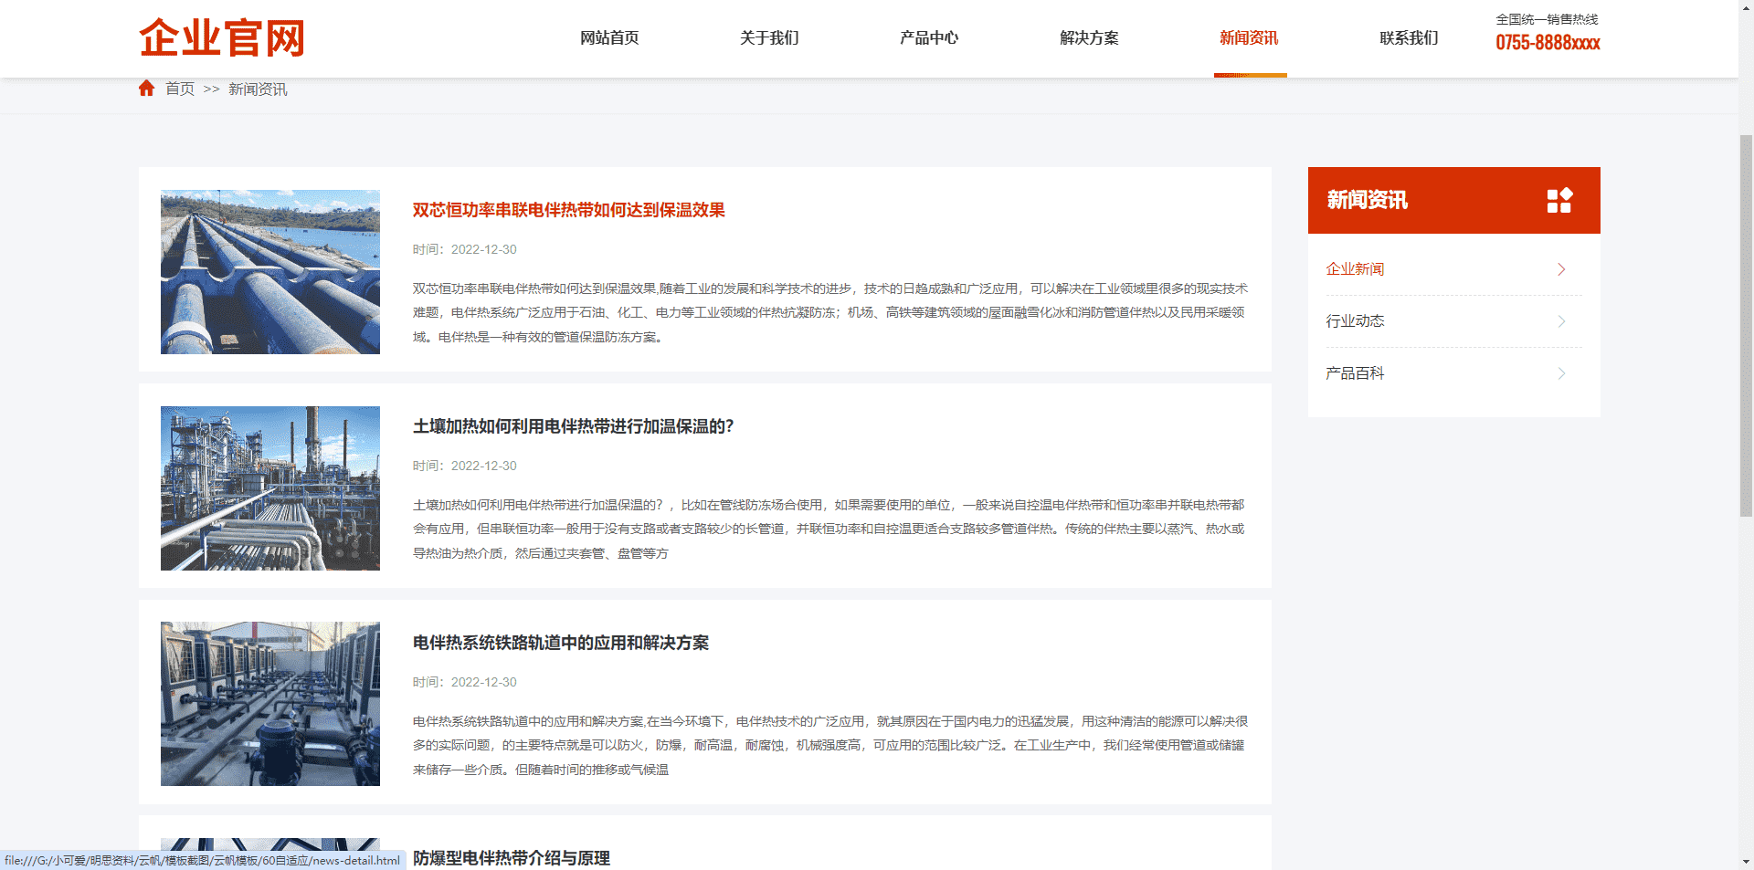Open 产品中心 in the top menu
The image size is (1754, 870).
929,38
